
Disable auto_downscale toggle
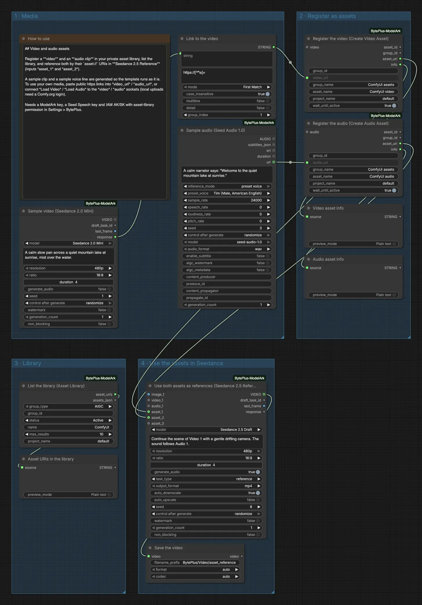pyautogui.click(x=258, y=493)
